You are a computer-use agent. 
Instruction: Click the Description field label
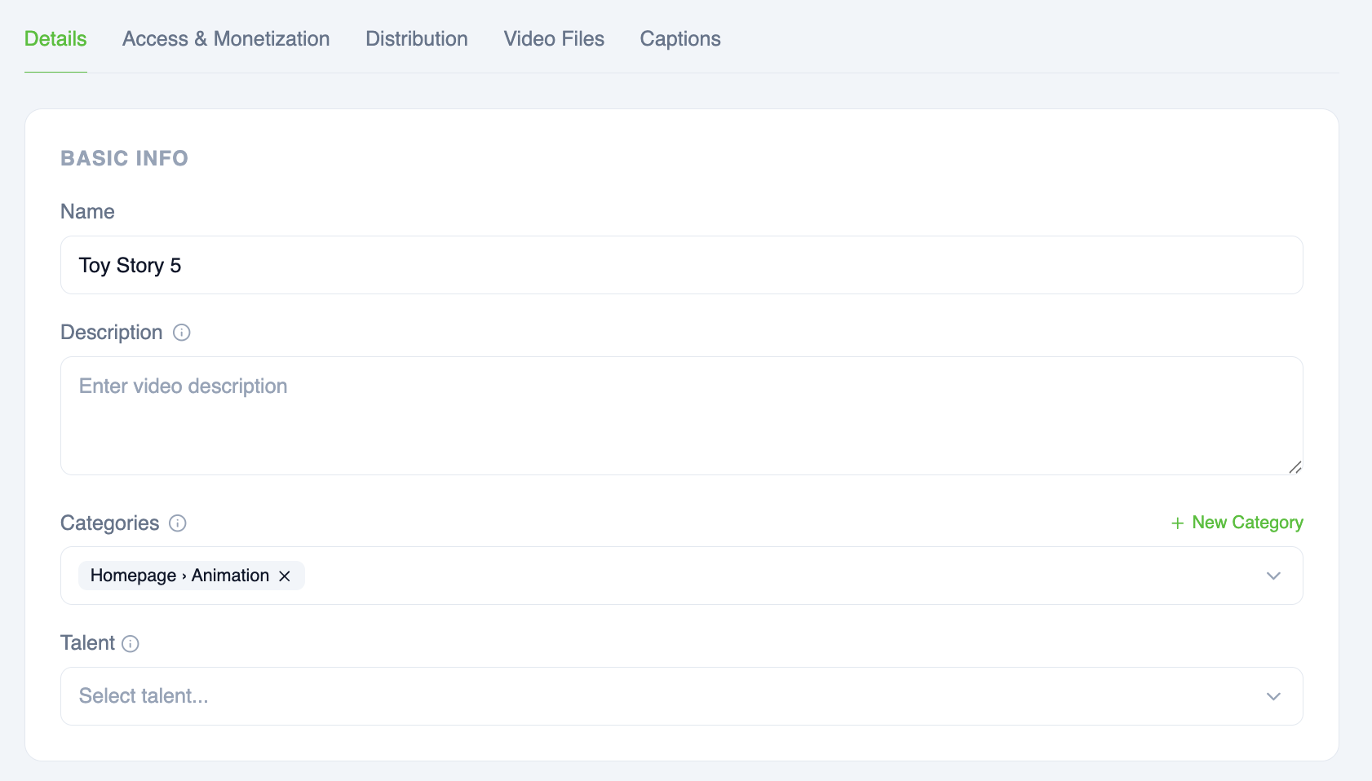tap(112, 333)
